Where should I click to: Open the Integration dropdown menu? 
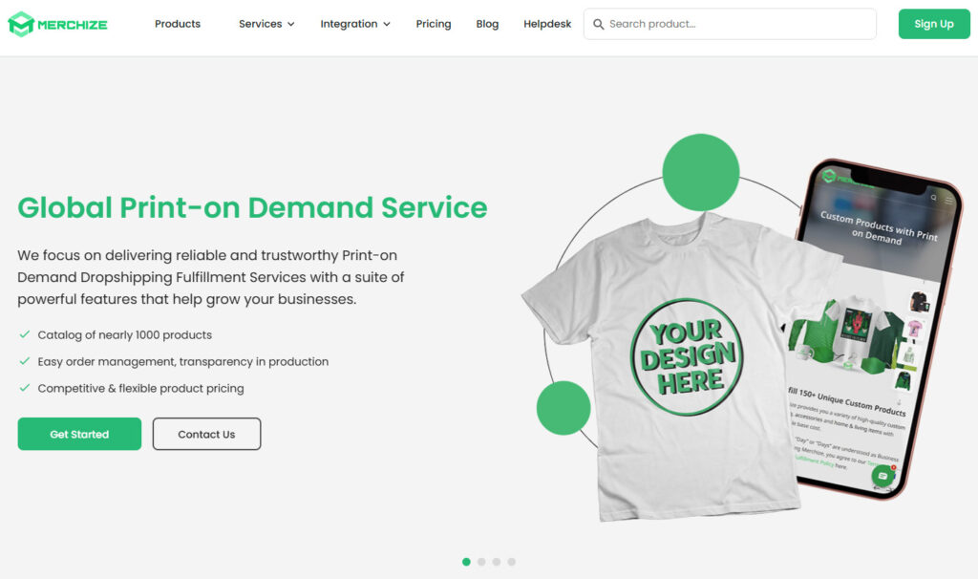coord(354,24)
